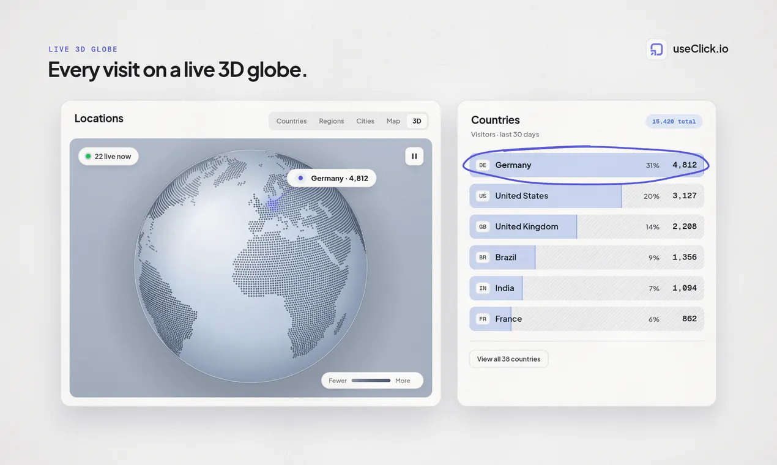Click the green live indicator dot

coord(88,157)
